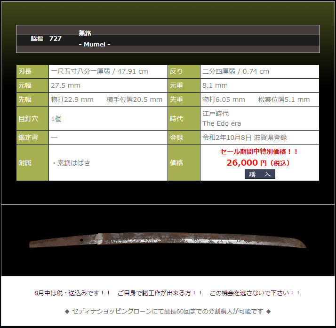Click the 購入 purchase button
The height and width of the screenshot is (328, 336).
260,174
